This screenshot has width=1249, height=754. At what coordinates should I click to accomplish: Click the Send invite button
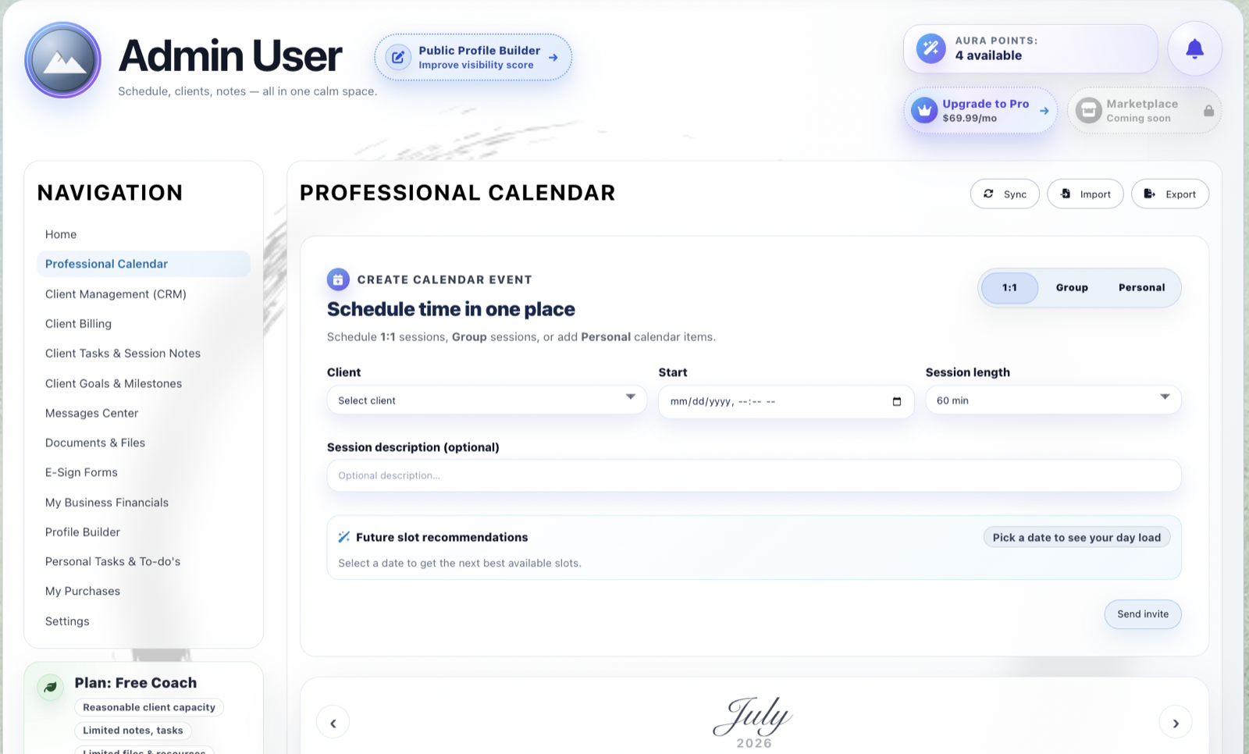[1143, 614]
